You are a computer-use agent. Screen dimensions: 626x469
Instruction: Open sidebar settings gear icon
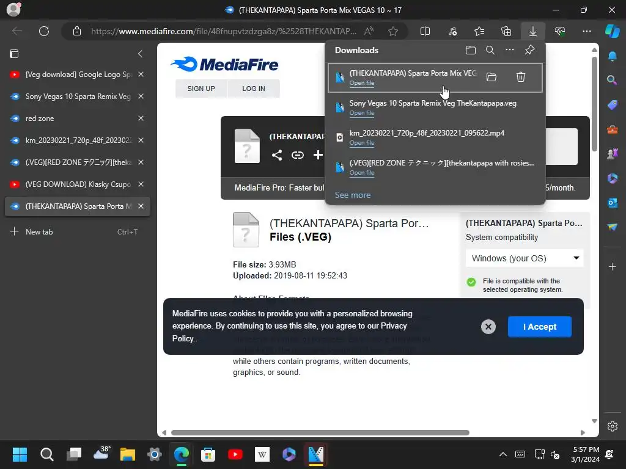tap(613, 426)
